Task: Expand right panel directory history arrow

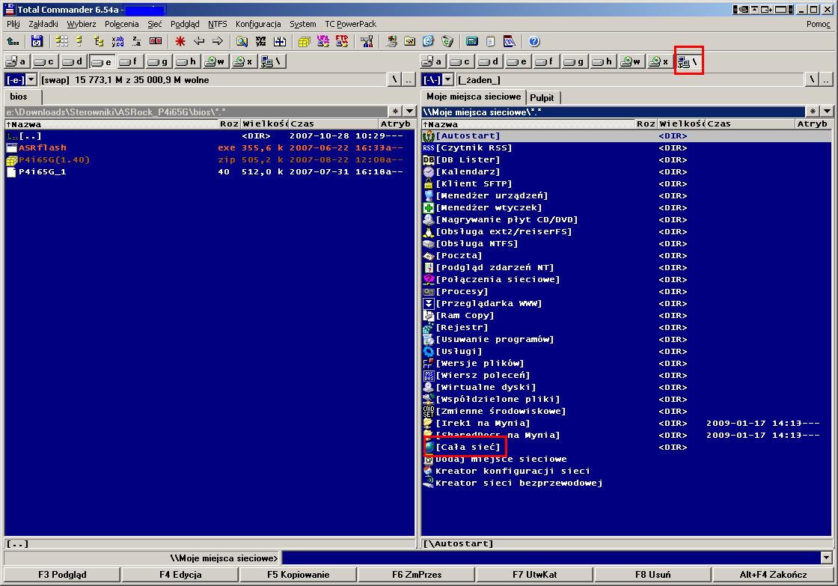Action: pos(826,112)
